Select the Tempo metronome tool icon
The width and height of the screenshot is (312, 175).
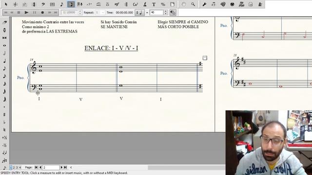[260, 4]
